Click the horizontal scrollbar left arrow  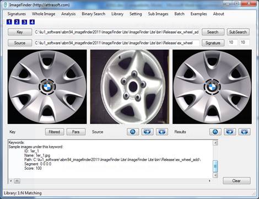11,181
